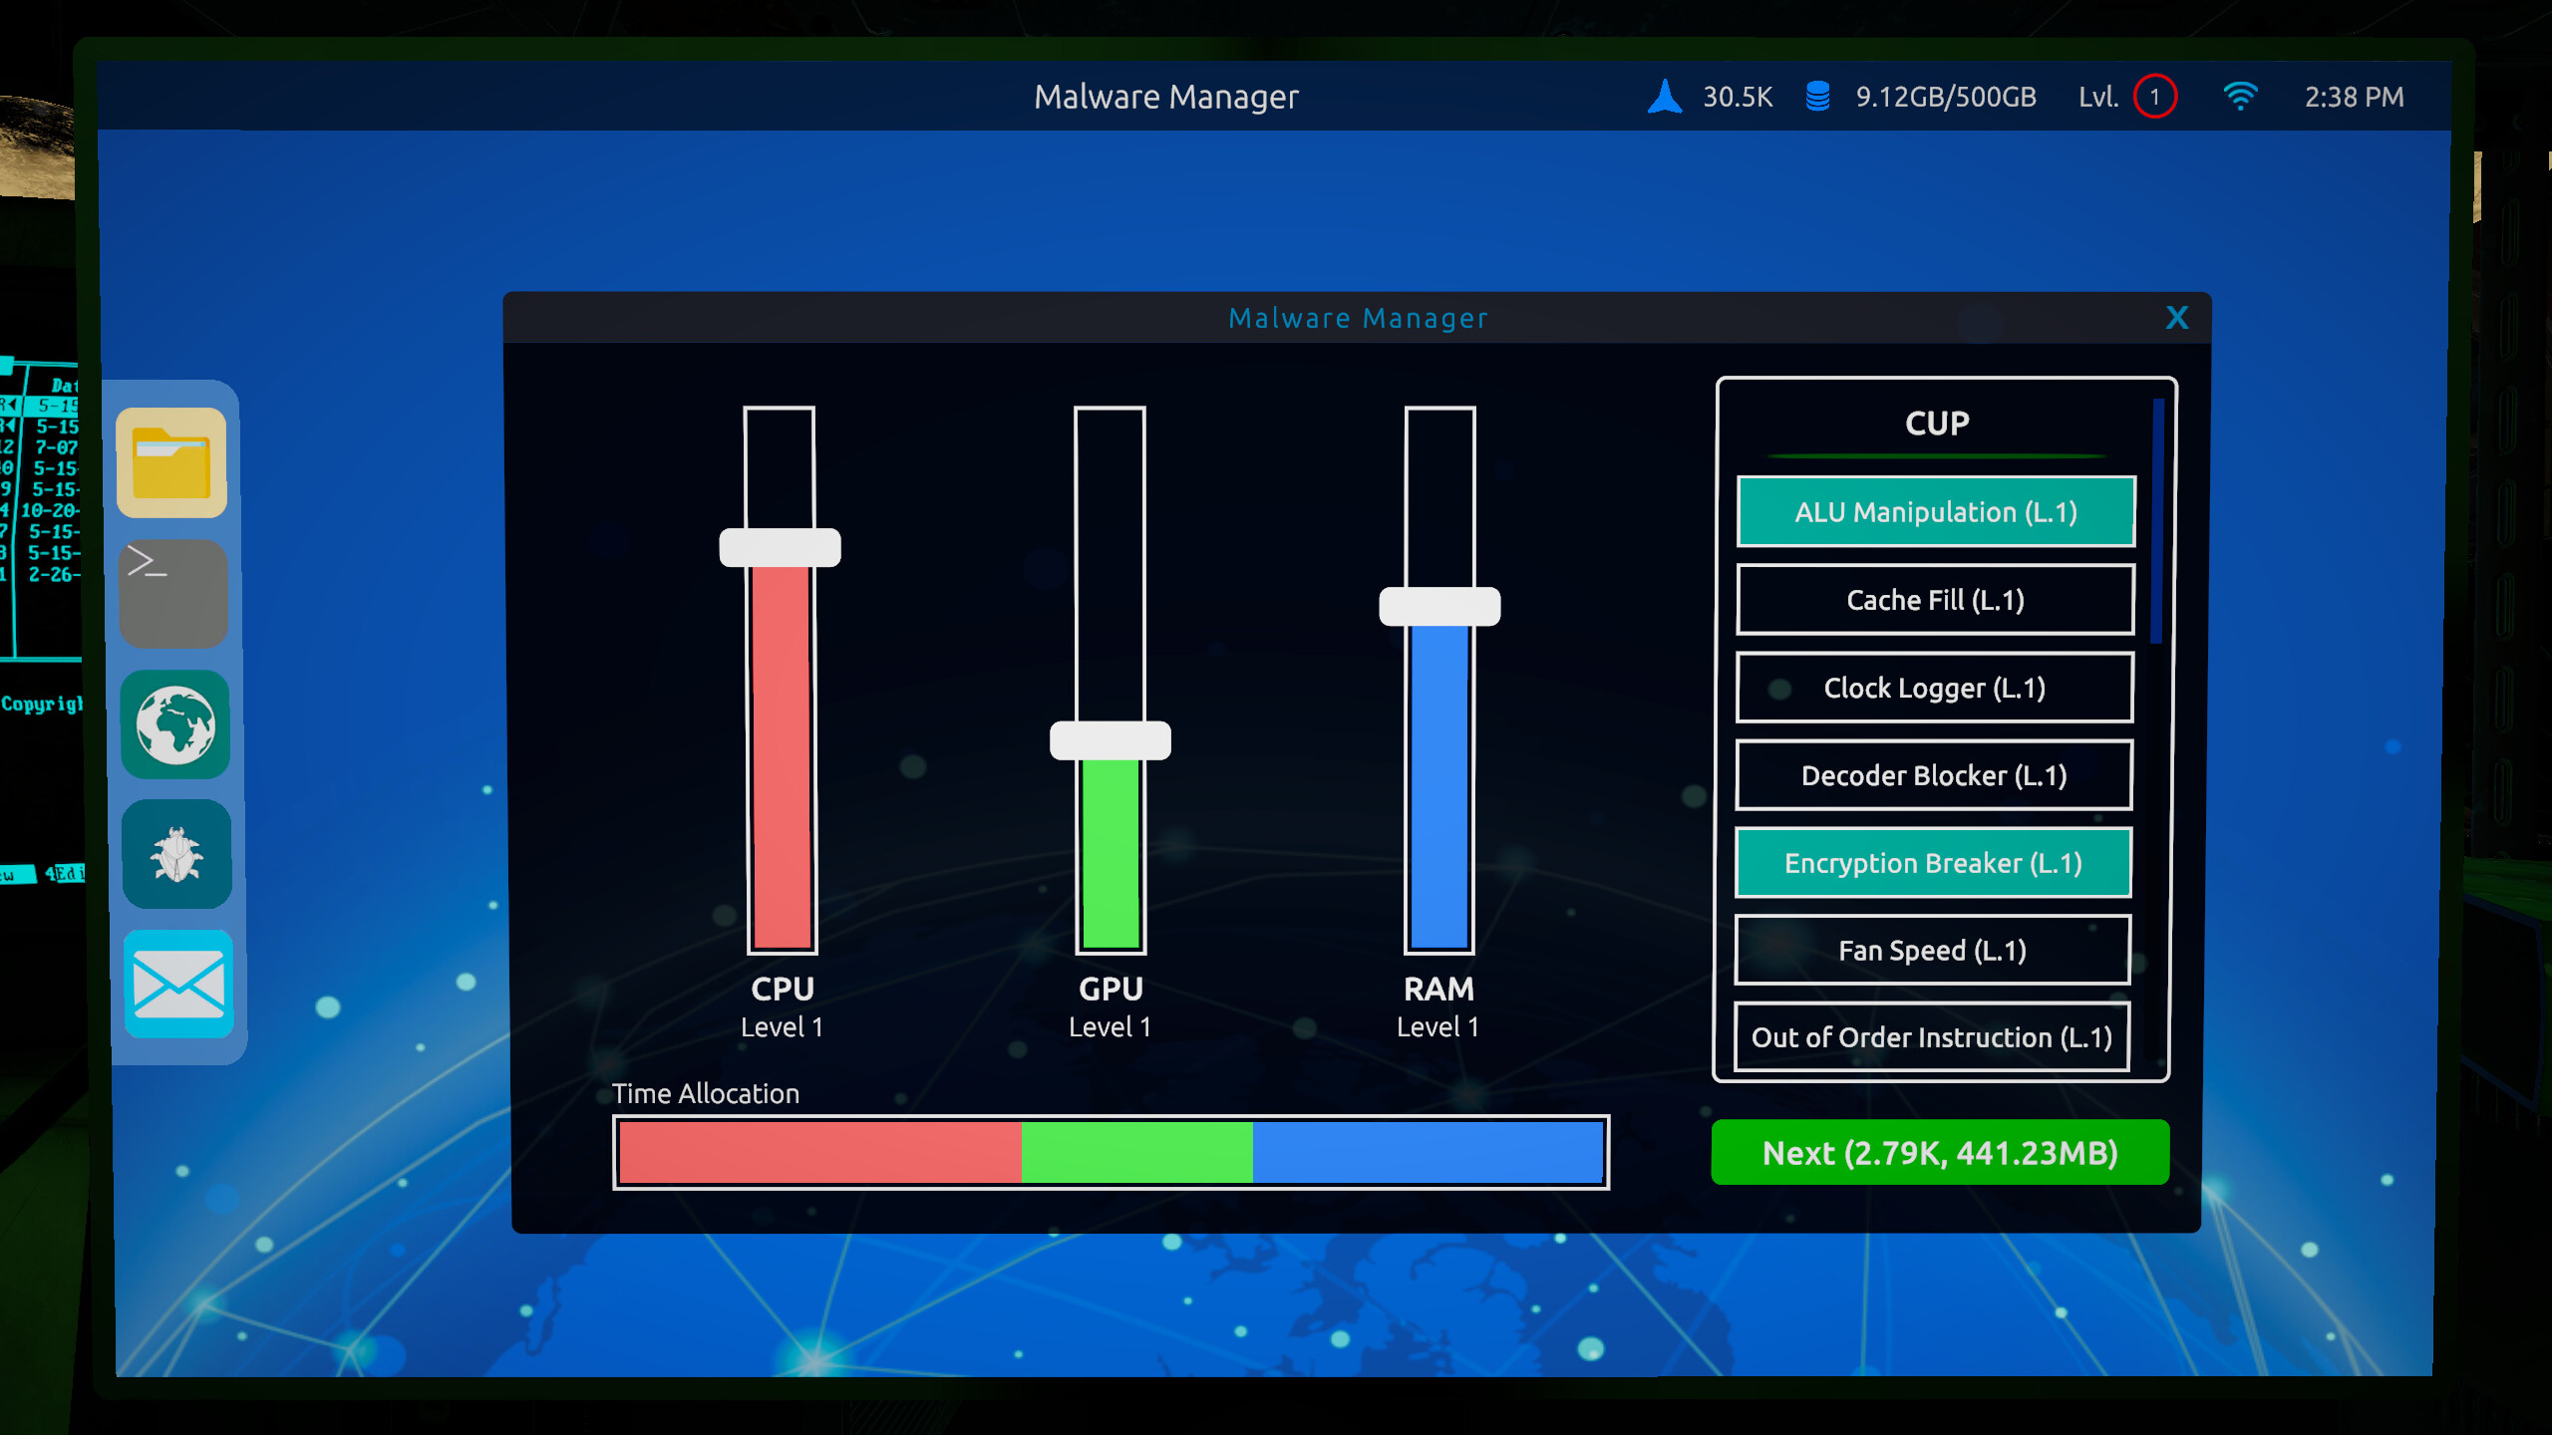
Task: Click Fan Speed (L.1) entry
Action: click(x=1932, y=950)
